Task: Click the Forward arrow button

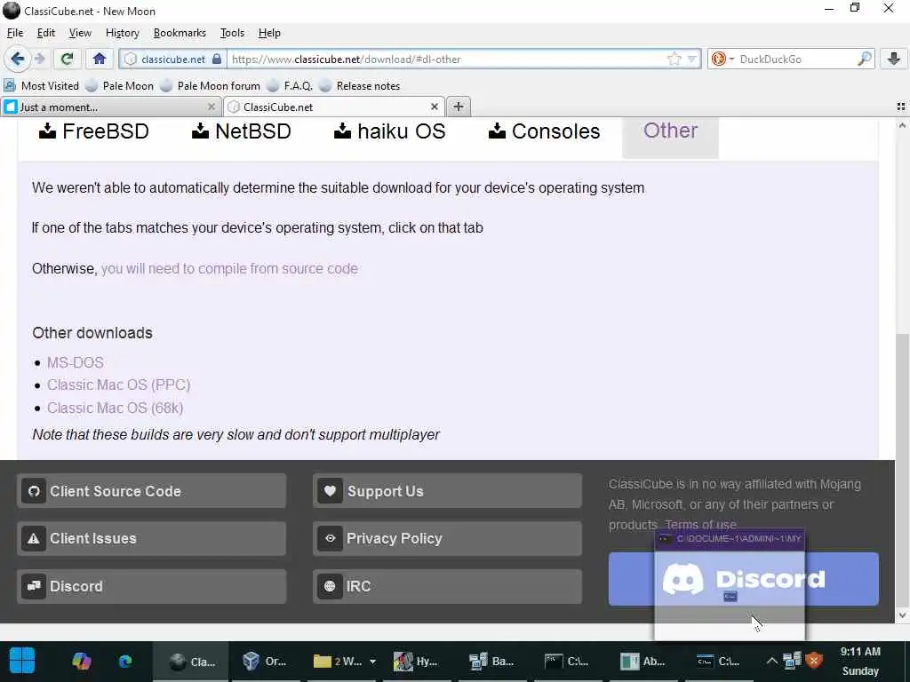Action: [39, 59]
